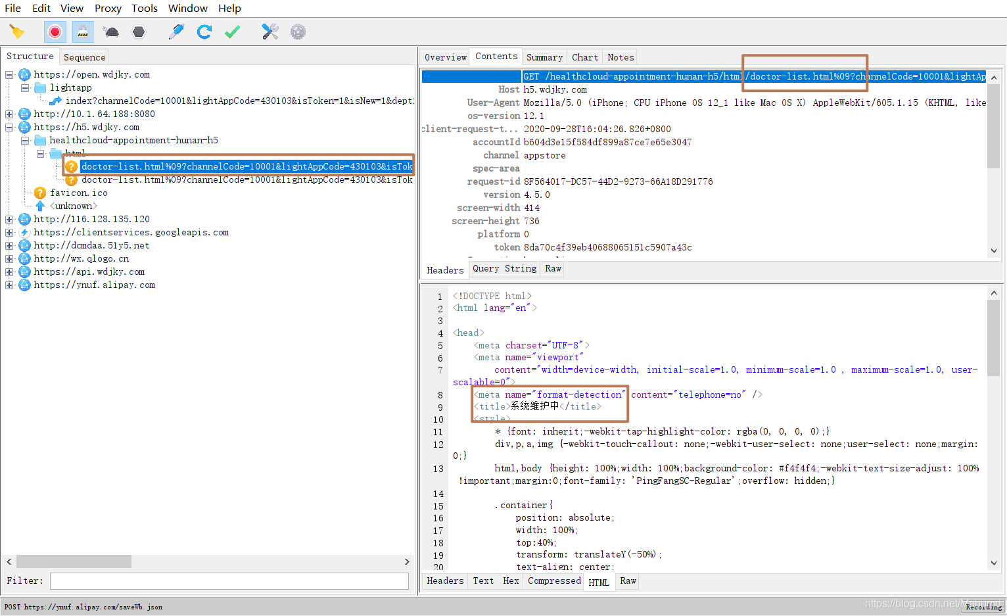The image size is (1007, 616).
Task: Open the Help menu
Action: (229, 8)
